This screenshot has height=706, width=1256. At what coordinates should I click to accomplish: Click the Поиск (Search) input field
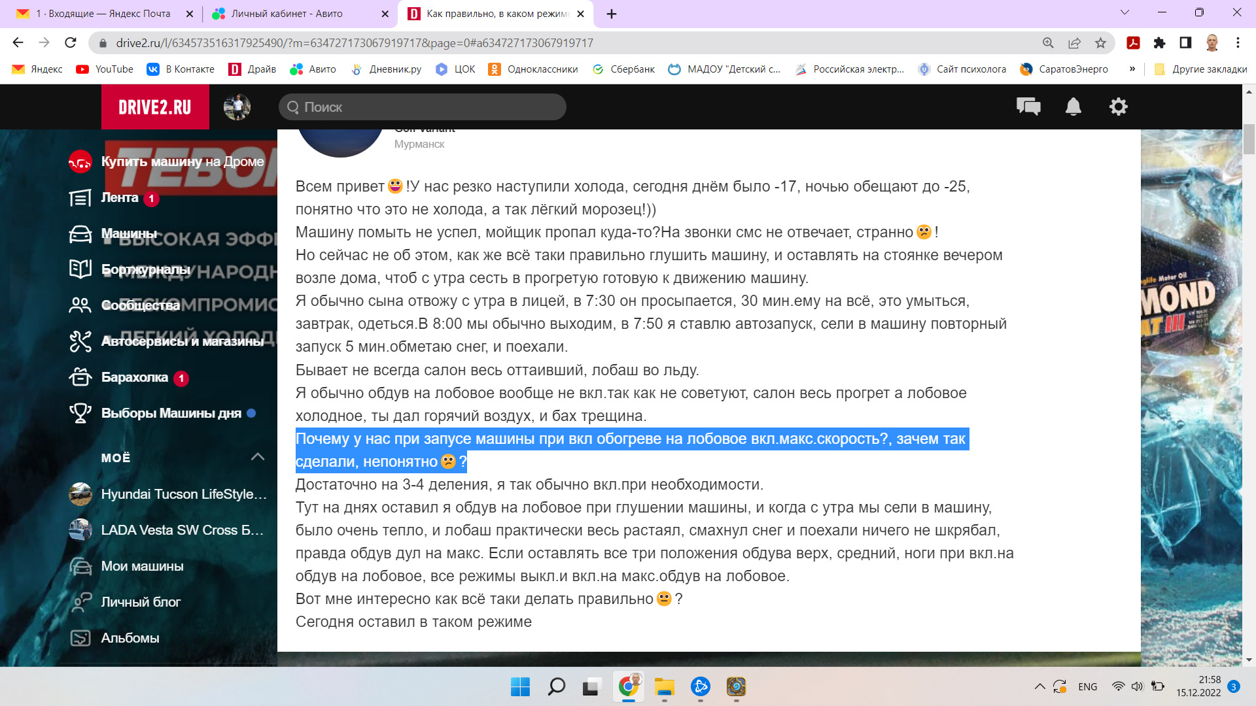pos(422,106)
